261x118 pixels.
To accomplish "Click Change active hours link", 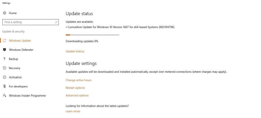I will 79,80.
